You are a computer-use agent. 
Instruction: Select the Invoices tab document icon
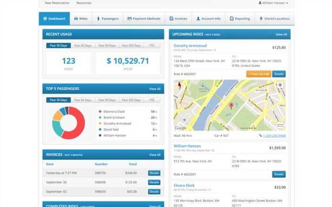(172, 19)
